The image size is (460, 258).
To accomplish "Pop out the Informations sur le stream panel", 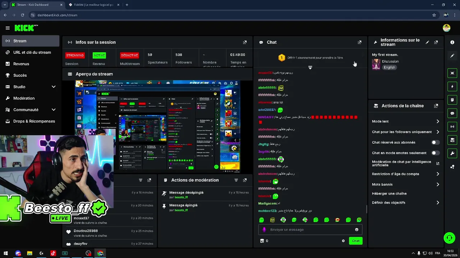I will (x=436, y=42).
